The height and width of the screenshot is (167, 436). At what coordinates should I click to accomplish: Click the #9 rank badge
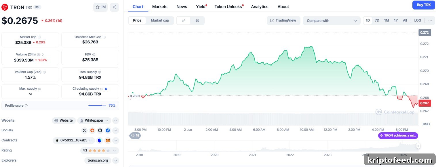(x=37, y=7)
